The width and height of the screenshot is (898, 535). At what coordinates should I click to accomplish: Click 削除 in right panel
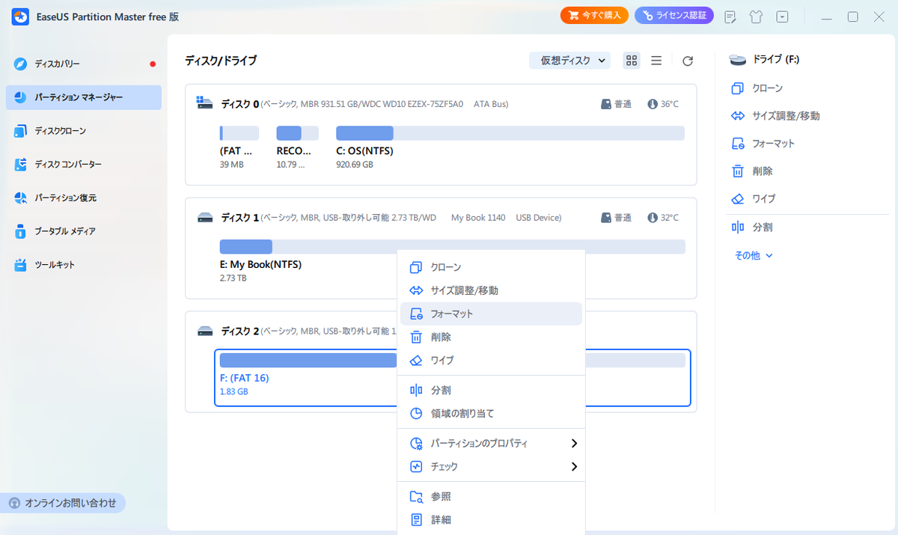click(x=751, y=171)
